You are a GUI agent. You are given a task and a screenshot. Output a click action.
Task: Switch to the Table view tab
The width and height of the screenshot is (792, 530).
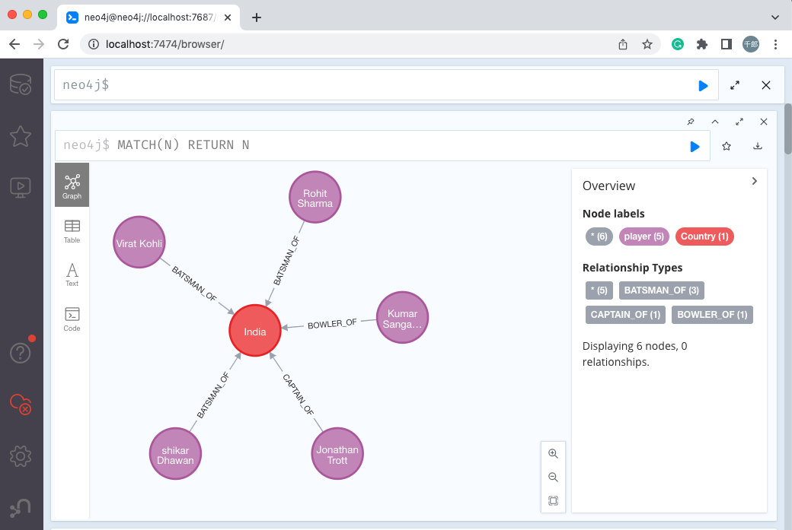click(72, 231)
